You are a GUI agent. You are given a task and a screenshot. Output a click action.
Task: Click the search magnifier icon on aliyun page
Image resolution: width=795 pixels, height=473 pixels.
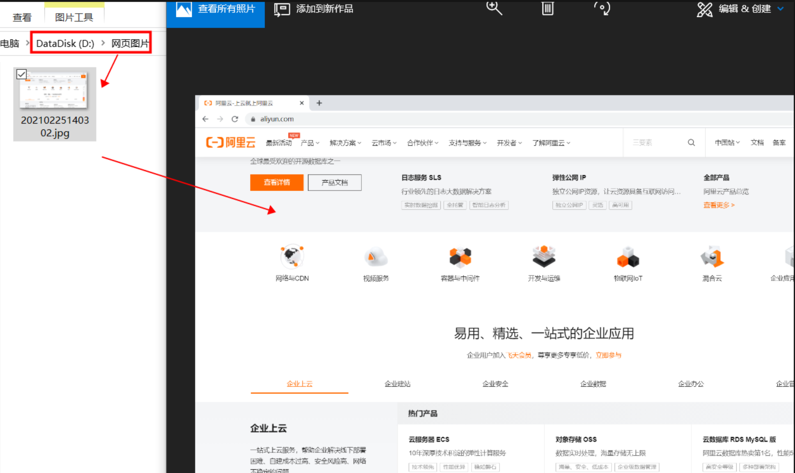point(692,143)
